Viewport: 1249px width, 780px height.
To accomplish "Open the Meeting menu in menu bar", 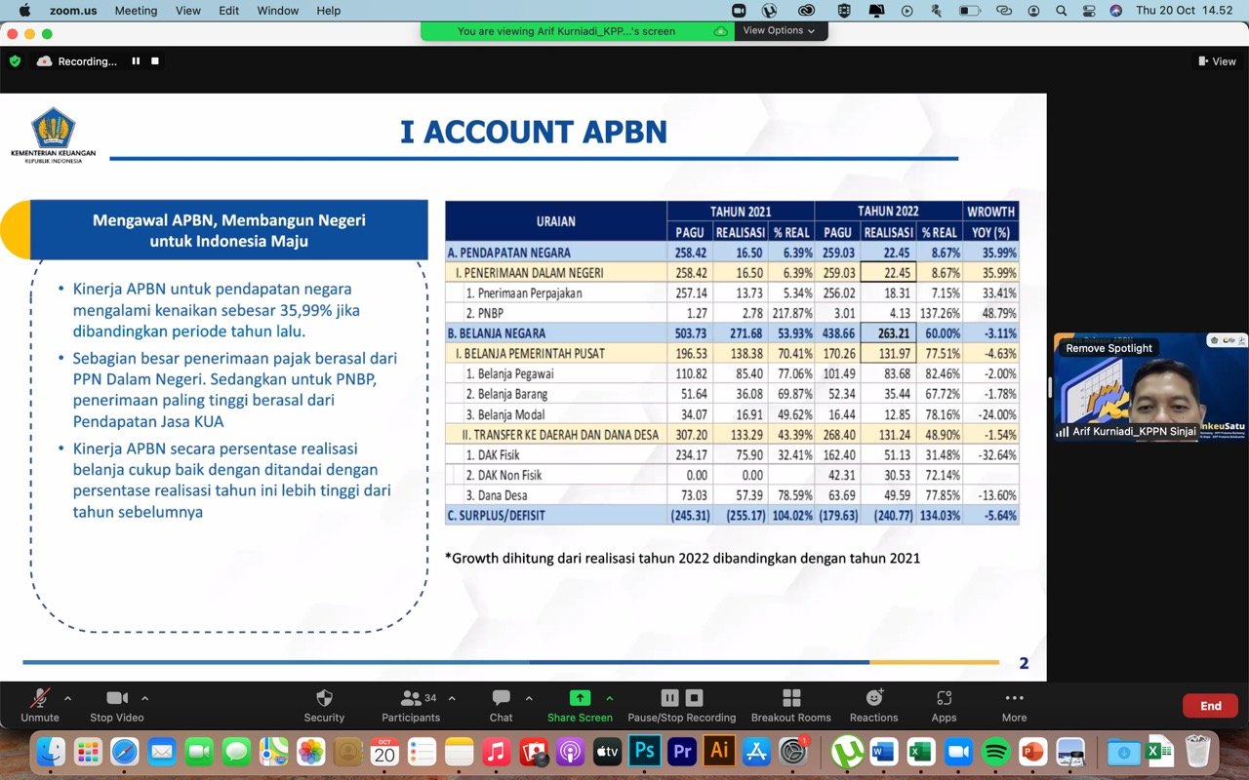I will [x=136, y=11].
